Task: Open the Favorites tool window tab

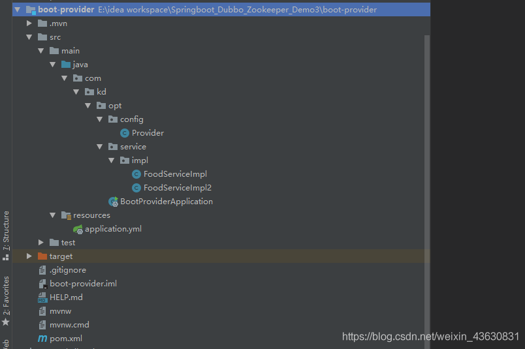Action: [x=6, y=301]
